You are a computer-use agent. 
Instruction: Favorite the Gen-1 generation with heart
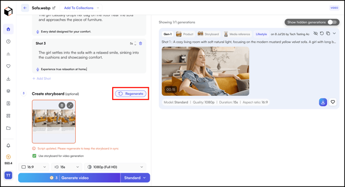[333, 102]
